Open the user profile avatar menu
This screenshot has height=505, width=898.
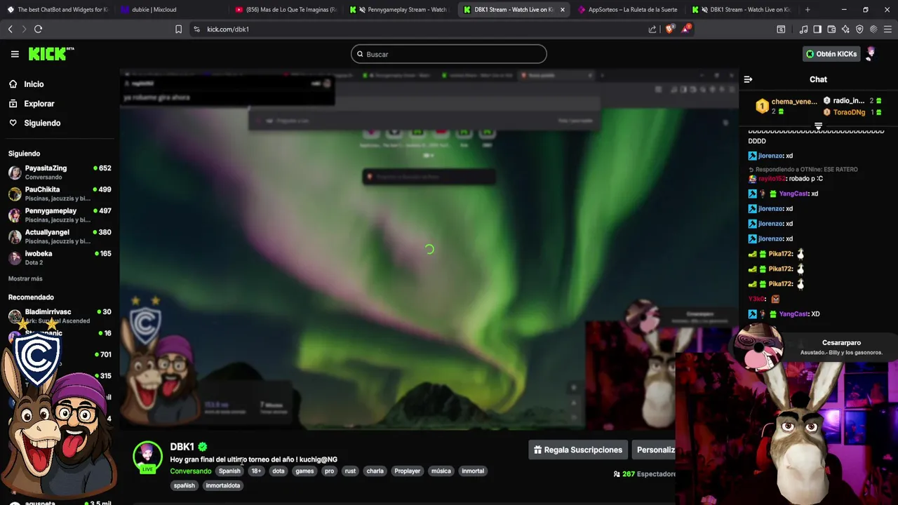pyautogui.click(x=871, y=54)
